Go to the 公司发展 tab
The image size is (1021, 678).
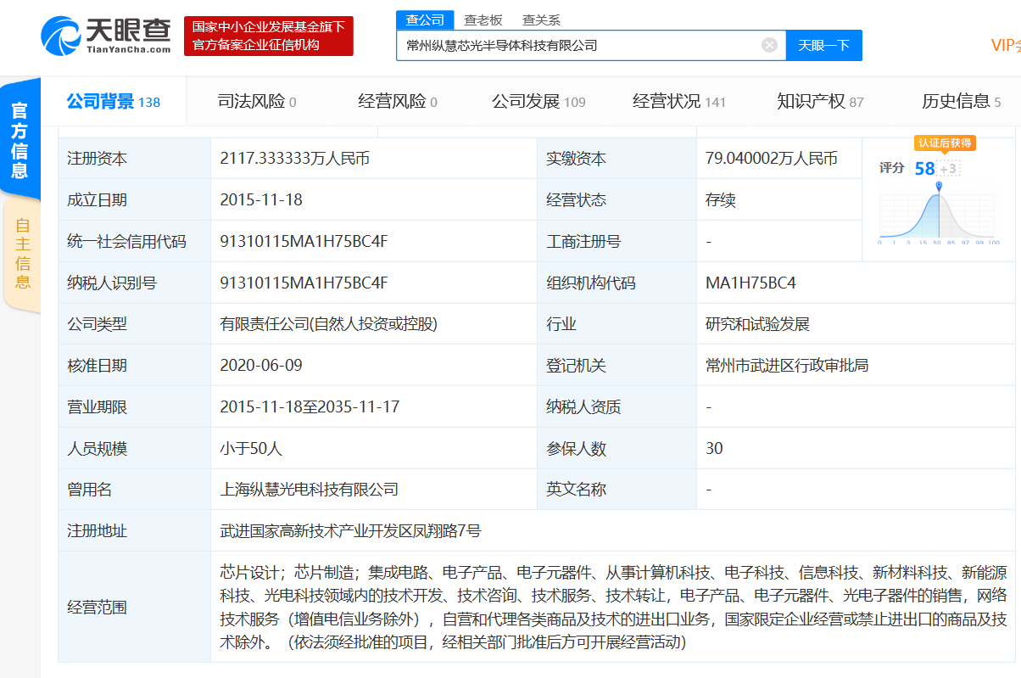(x=538, y=102)
